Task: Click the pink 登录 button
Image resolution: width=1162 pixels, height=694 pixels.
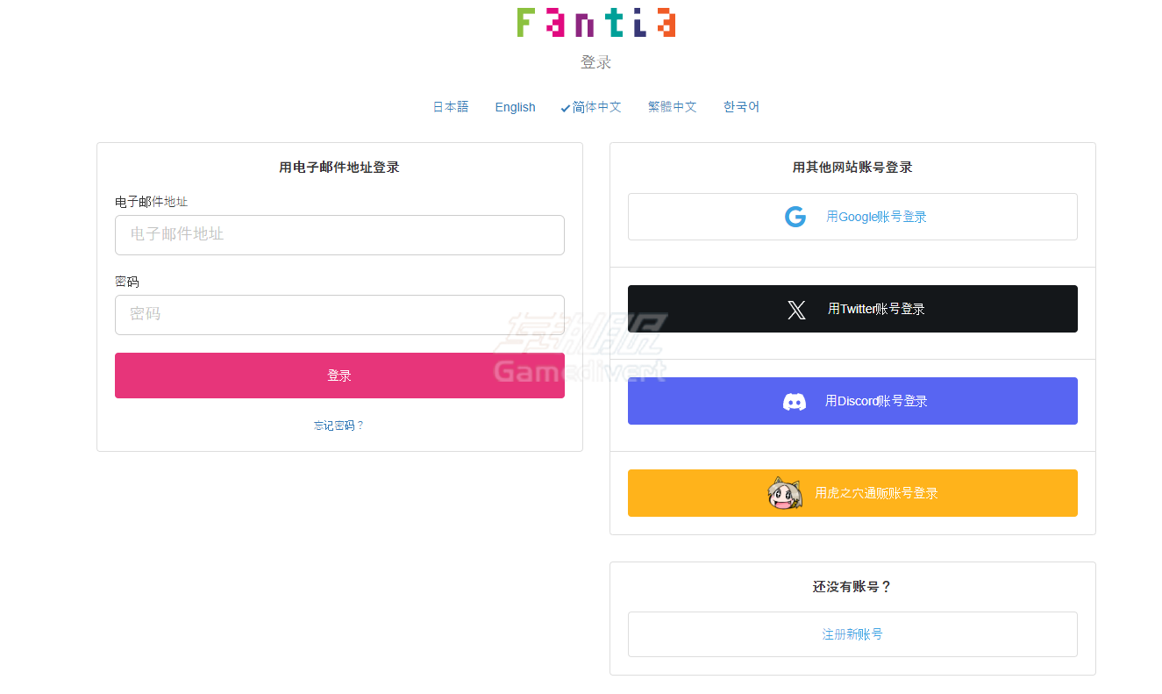Action: (x=339, y=376)
